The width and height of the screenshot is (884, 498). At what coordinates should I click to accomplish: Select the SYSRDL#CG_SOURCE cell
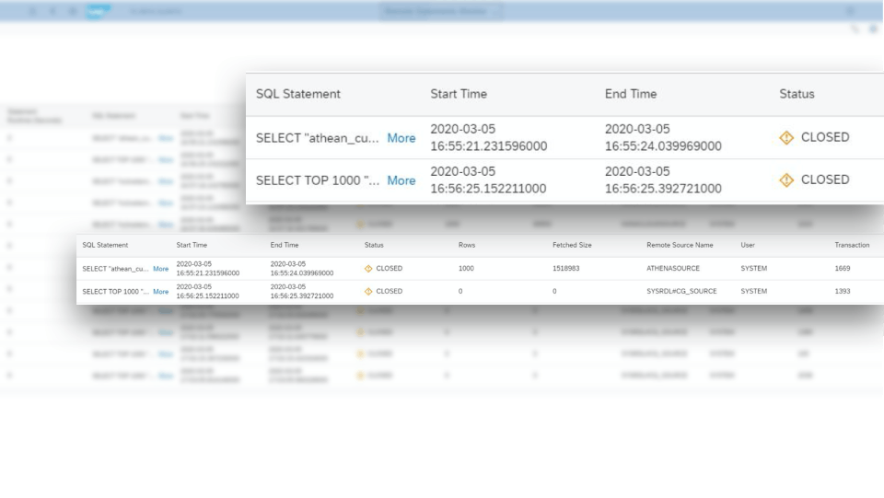point(681,291)
